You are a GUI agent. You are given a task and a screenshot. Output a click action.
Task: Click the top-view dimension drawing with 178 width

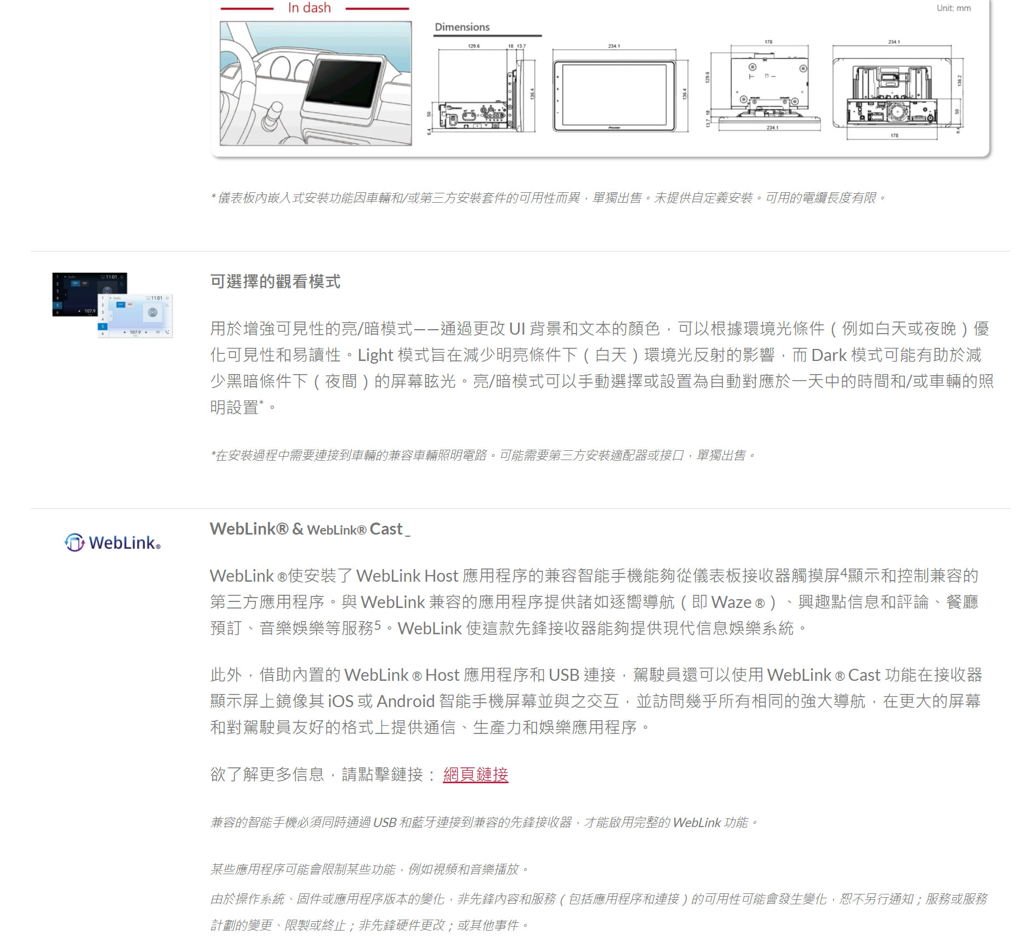(x=763, y=85)
